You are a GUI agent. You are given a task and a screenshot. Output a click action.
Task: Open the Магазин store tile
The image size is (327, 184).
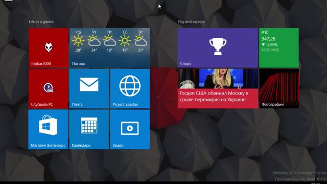coord(49,129)
